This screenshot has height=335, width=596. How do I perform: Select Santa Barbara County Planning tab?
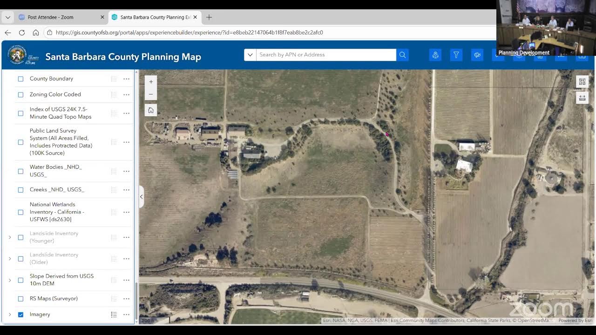coord(155,17)
